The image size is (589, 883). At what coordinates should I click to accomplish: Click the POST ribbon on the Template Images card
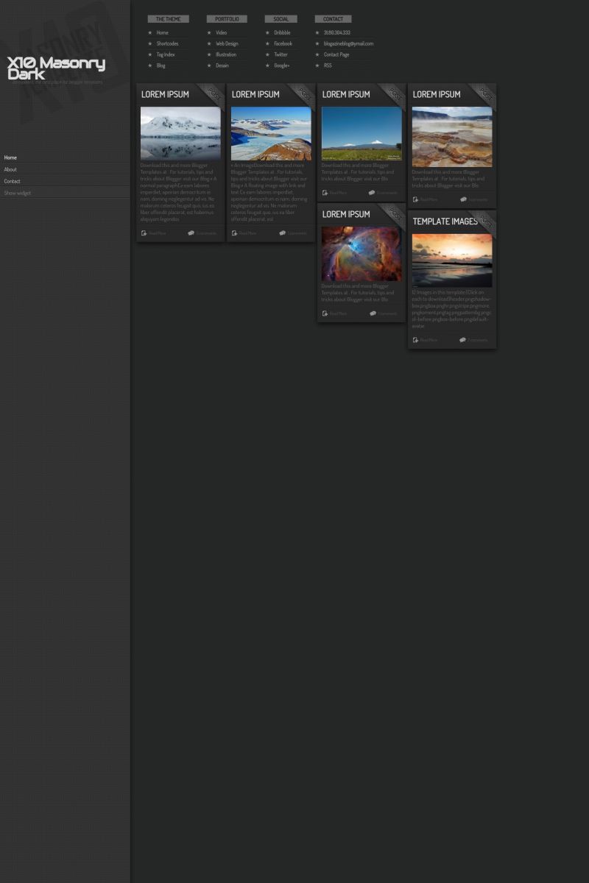[484, 222]
